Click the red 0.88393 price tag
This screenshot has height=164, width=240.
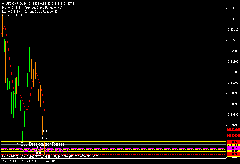click(233, 154)
